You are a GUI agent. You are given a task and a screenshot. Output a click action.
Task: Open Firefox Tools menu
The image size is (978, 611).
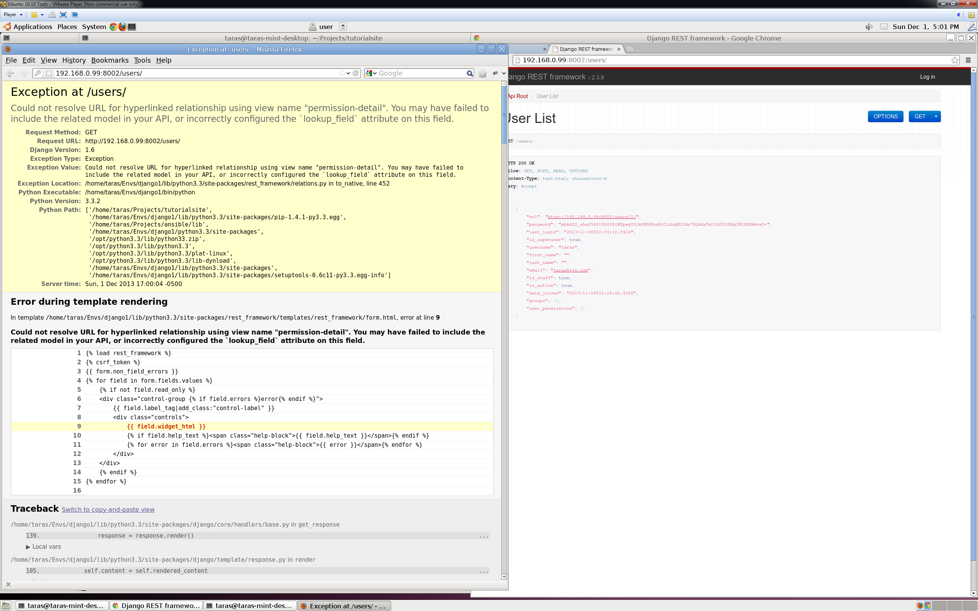(x=142, y=60)
